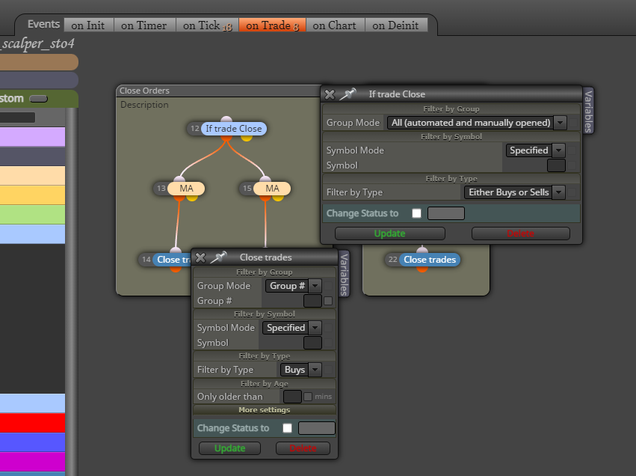Toggle small checkbox right of Group Mode All dropdown
This screenshot has width=636, height=476.
(x=572, y=123)
